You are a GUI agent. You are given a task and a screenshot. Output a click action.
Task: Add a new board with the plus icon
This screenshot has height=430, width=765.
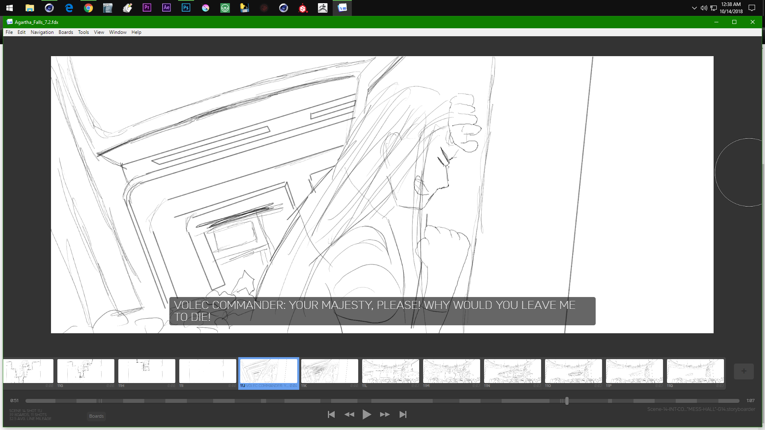coord(744,371)
